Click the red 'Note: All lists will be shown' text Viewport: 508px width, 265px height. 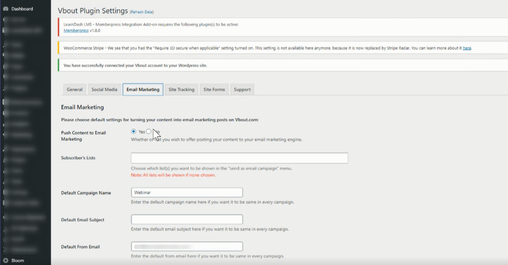(x=173, y=175)
